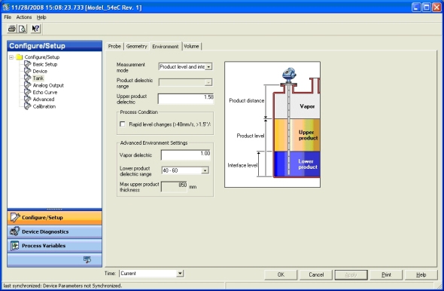Open the Lower product dielectric range dropdown

205,170
